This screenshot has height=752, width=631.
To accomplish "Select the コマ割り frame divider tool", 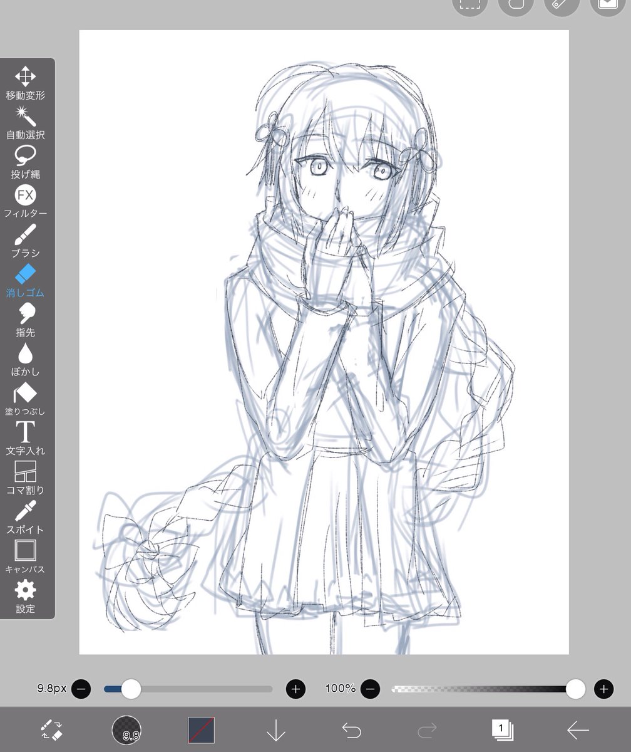I will coord(26,478).
